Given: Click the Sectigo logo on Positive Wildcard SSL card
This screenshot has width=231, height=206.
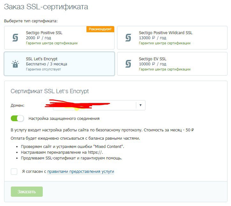Looking at the screenshot, I should click(x=128, y=38).
